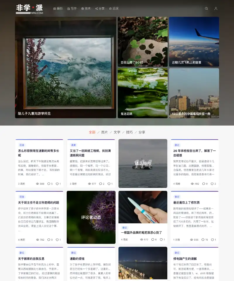Viewport: 234px width, 281px height.
Task: Click heart icon on 关于班主任不是主科老师 post
Action: coord(57,240)
